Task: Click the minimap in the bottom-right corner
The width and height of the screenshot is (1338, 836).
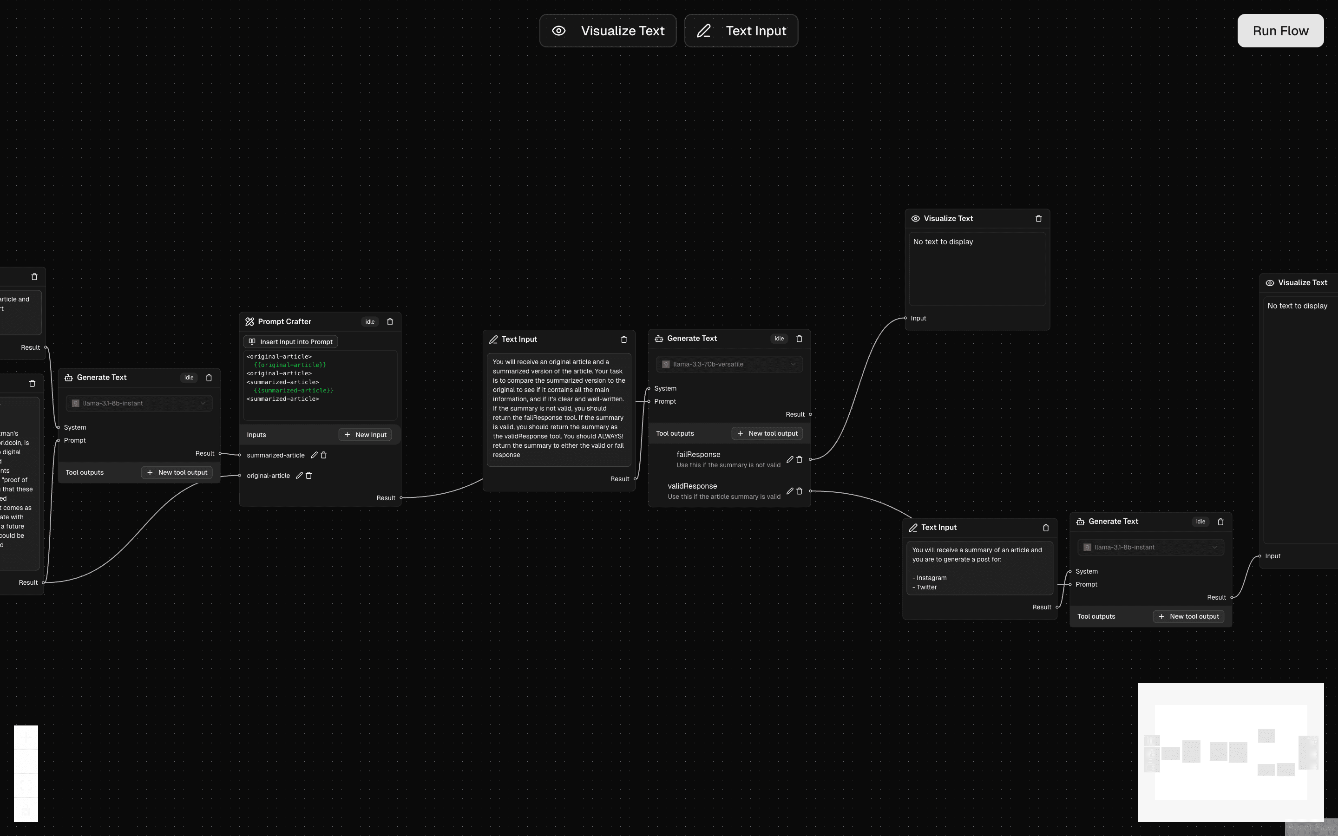Action: [x=1230, y=752]
